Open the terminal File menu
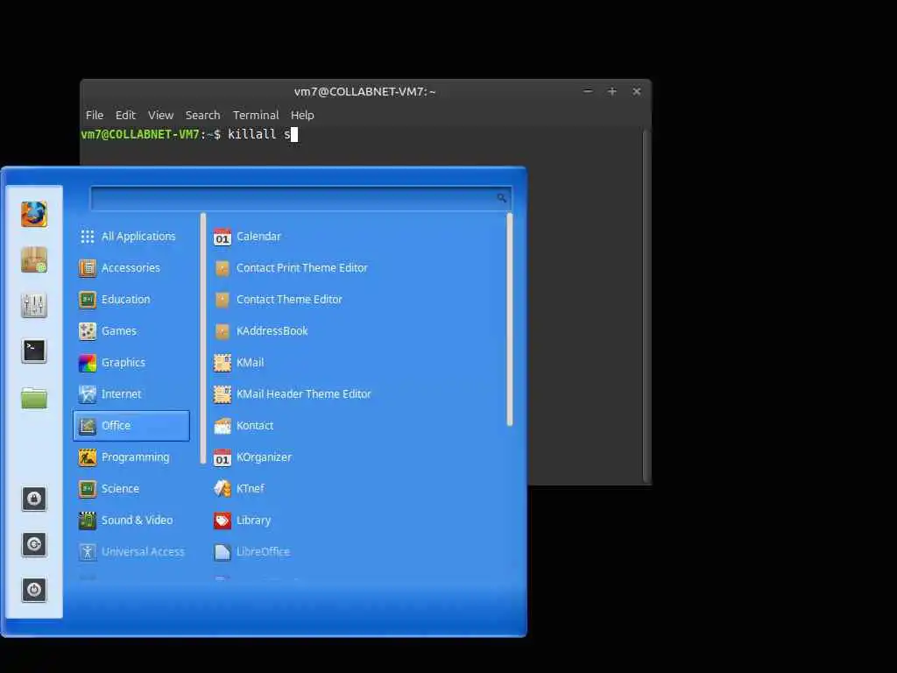This screenshot has height=673, width=897. tap(95, 115)
